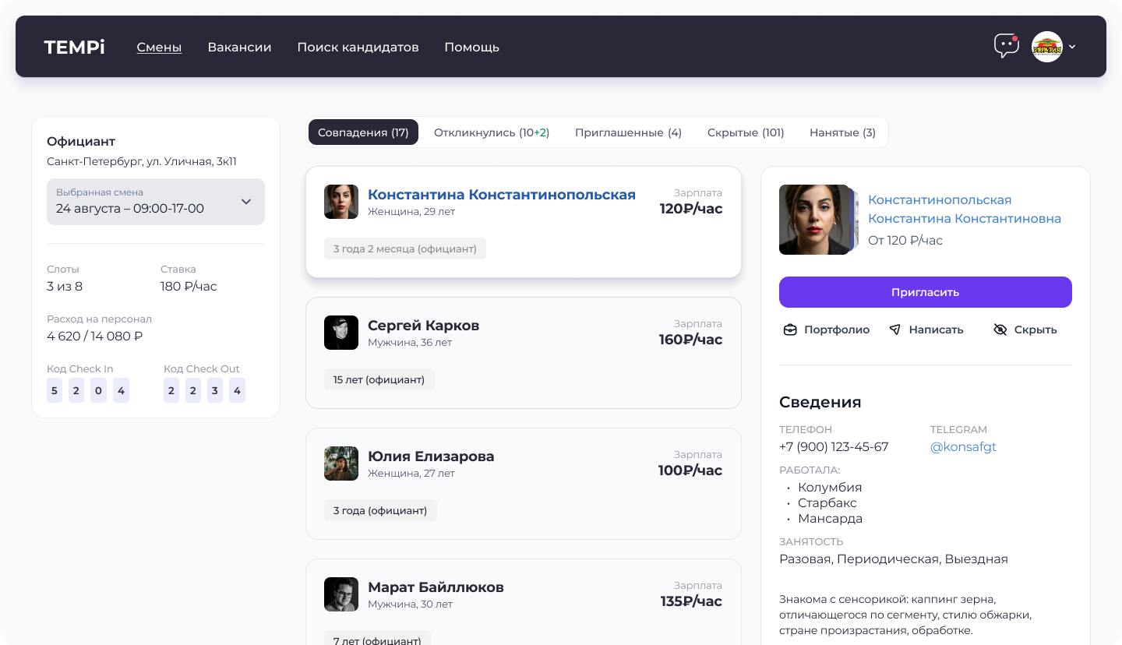1122x645 pixels.
Task: Click Старбакс in work history list
Action: (x=827, y=503)
